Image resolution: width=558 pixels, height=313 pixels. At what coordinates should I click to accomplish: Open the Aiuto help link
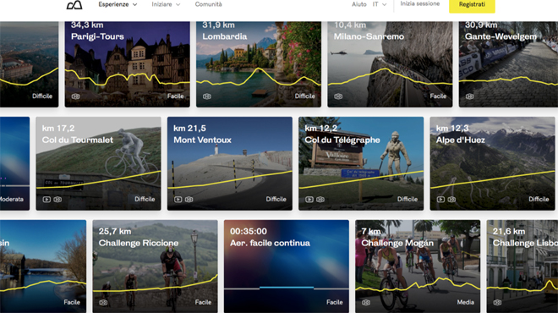tap(359, 4)
